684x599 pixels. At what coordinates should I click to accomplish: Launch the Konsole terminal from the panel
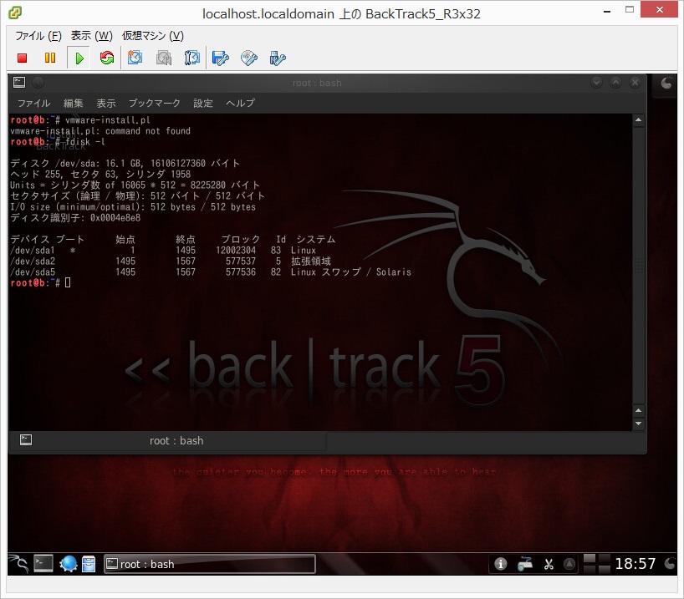pyautogui.click(x=43, y=564)
